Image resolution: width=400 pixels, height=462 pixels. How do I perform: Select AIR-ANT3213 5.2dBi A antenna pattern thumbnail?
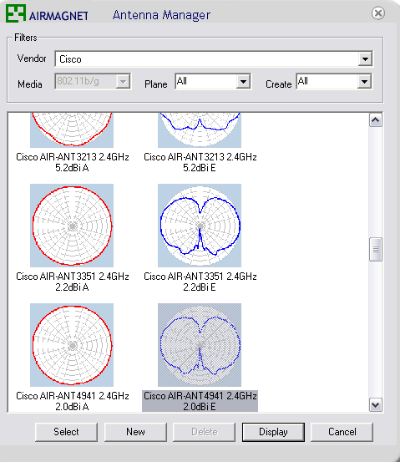pyautogui.click(x=72, y=130)
